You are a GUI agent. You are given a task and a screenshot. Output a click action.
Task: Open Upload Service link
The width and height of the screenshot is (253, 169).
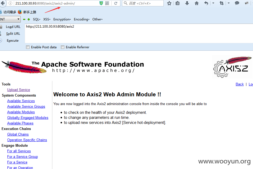click(19, 90)
